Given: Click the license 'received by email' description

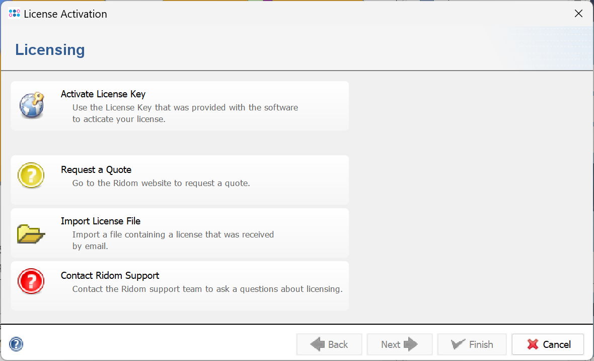Looking at the screenshot, I should (173, 240).
